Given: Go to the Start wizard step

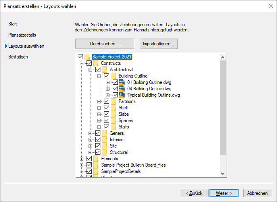Looking at the screenshot, I should (x=13, y=24).
